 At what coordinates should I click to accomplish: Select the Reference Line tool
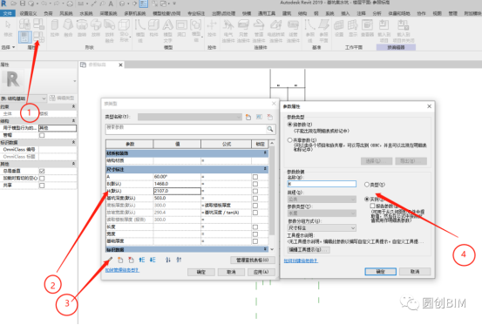point(310,30)
